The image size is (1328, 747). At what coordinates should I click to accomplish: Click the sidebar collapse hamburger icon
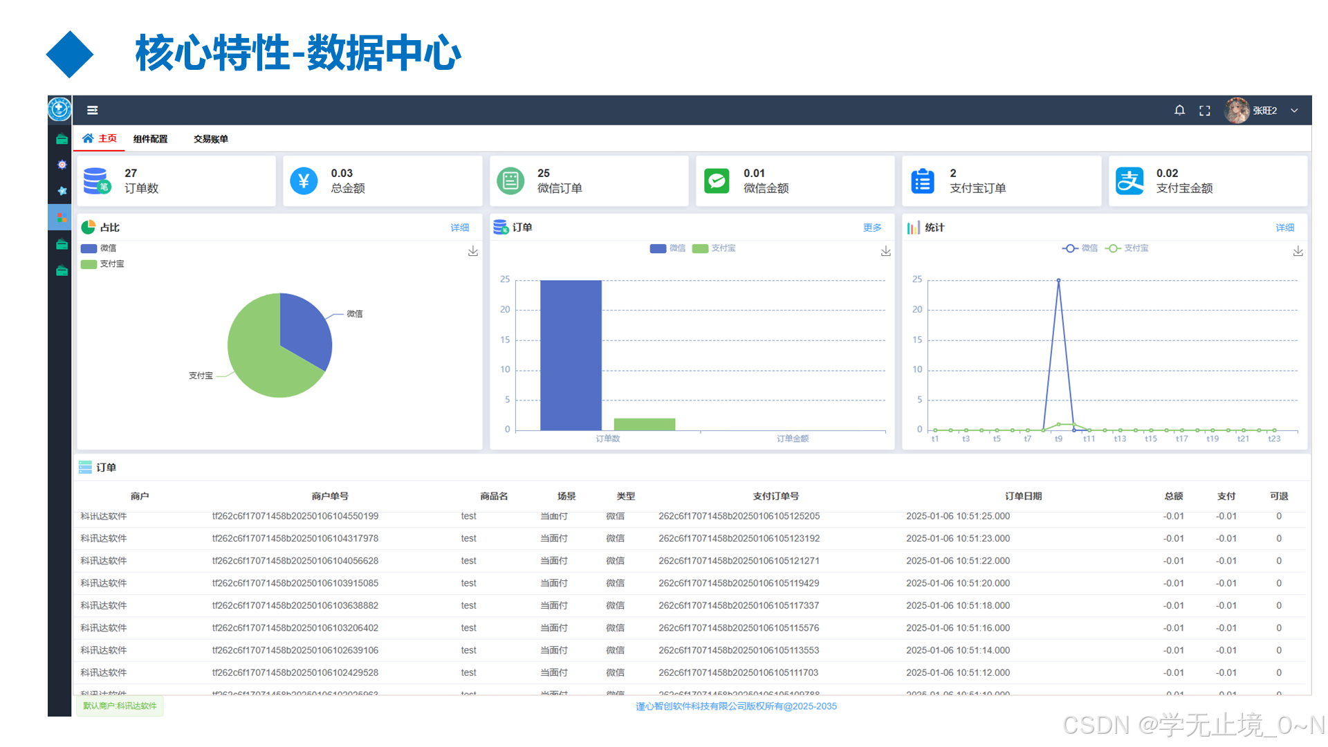92,110
